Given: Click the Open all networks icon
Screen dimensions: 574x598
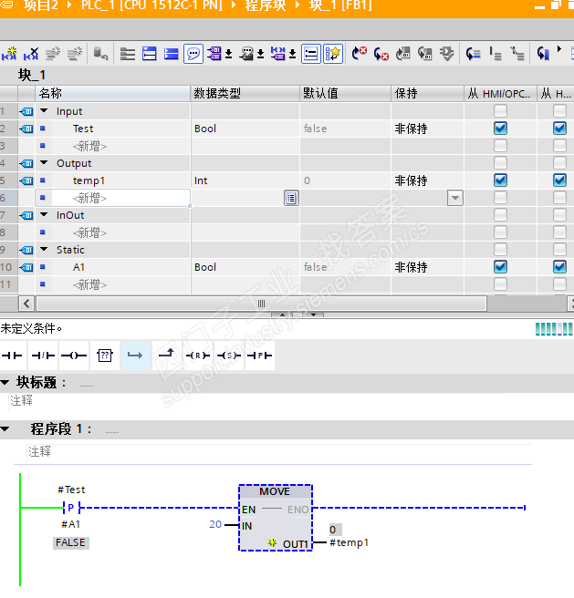Looking at the screenshot, I should (x=150, y=54).
